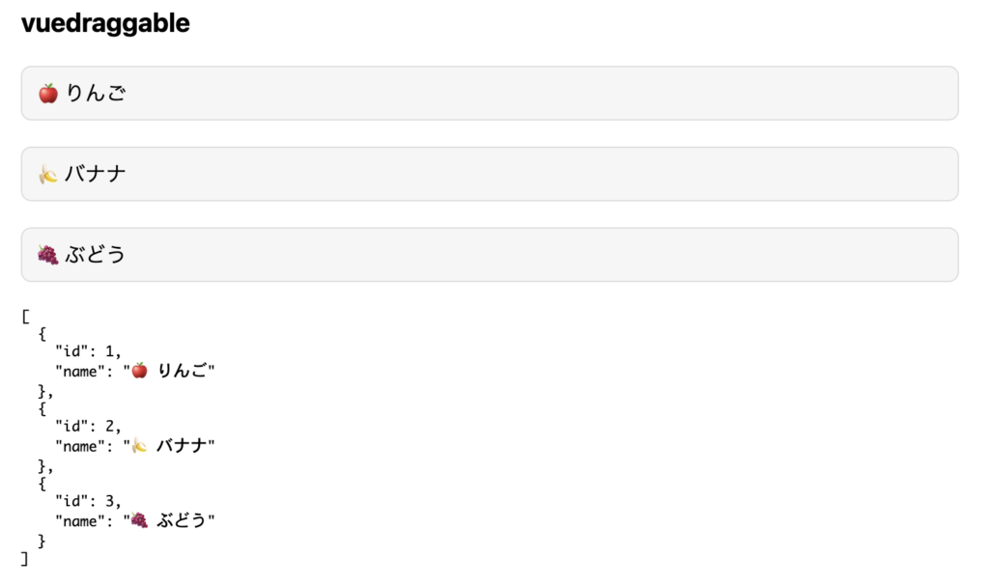The image size is (989, 585).
Task: Click the "id": 1 line in JSON
Action: point(88,351)
